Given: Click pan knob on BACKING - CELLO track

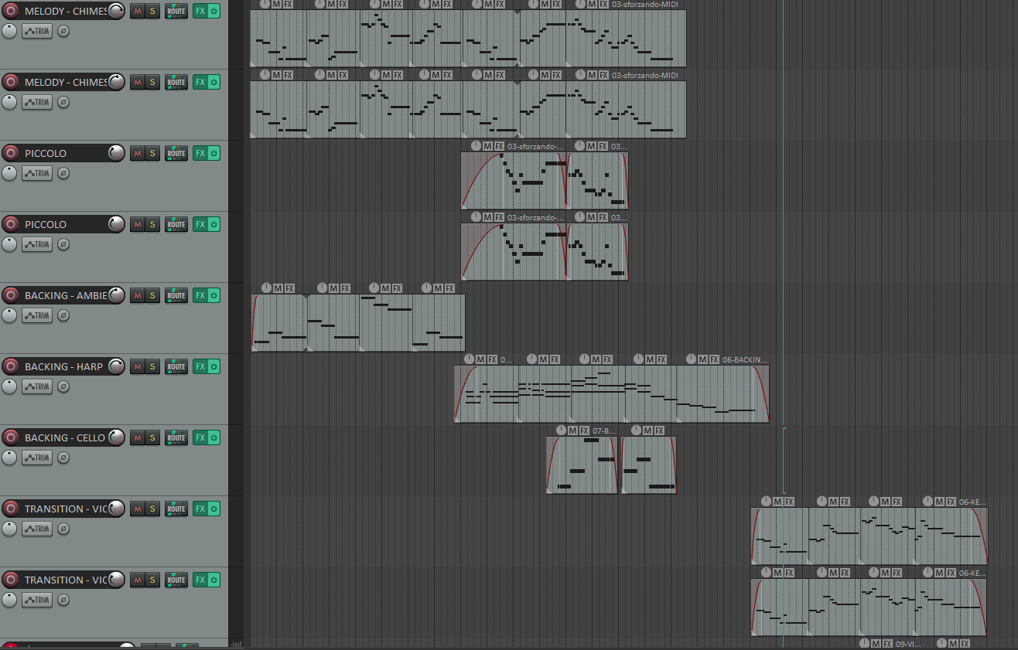Looking at the screenshot, I should click(9, 458).
